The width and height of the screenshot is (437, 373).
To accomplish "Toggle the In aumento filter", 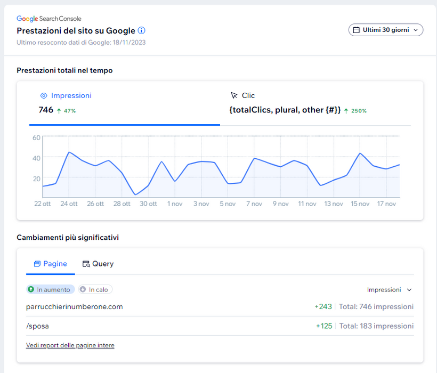I will click(x=51, y=290).
